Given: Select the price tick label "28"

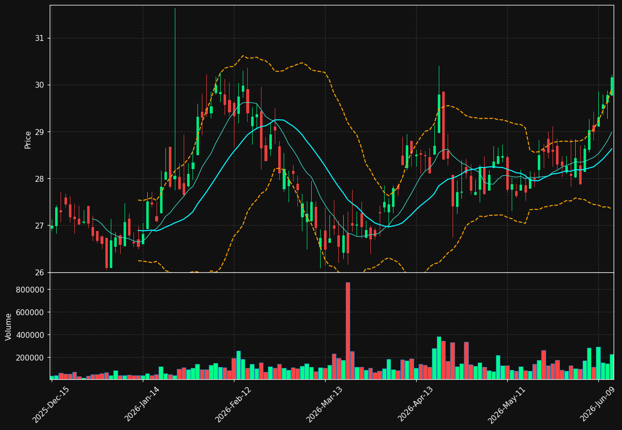Looking at the screenshot, I should 39,179.
